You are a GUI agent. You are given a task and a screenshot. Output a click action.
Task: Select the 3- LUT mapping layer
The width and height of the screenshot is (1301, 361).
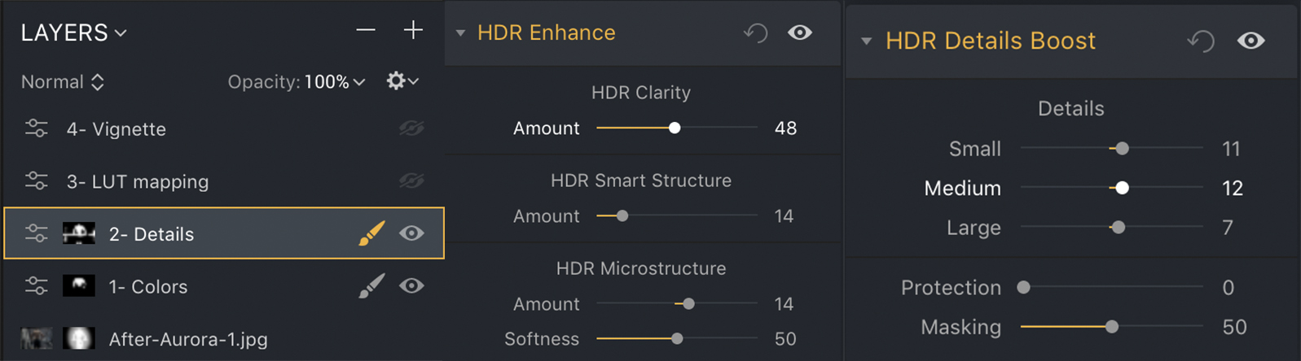point(138,181)
